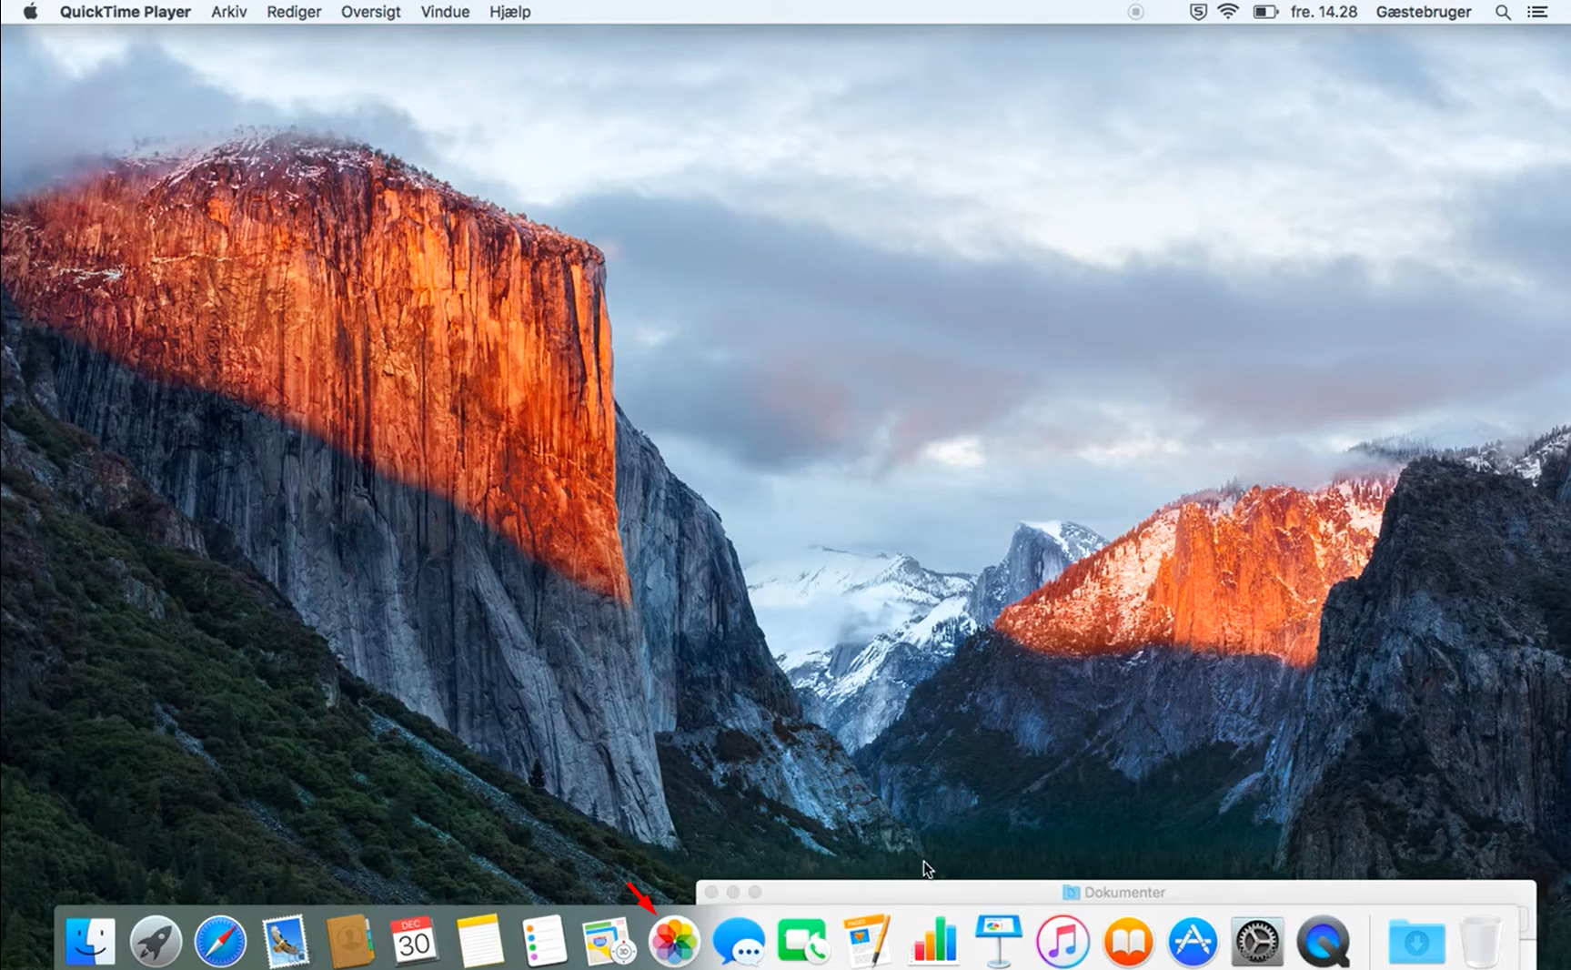Open iTunes music note icon
The image size is (1571, 970).
1062,941
